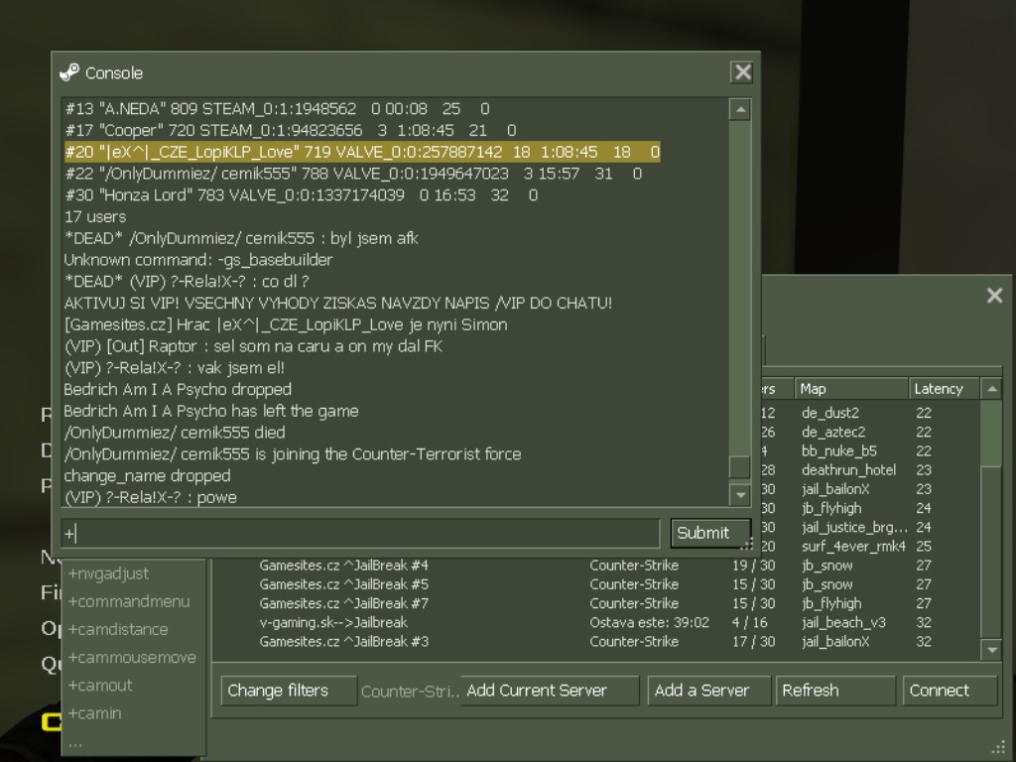Choose +nvgadjust autocomplete suggestion
Screen dimensions: 1016x762
click(108, 573)
